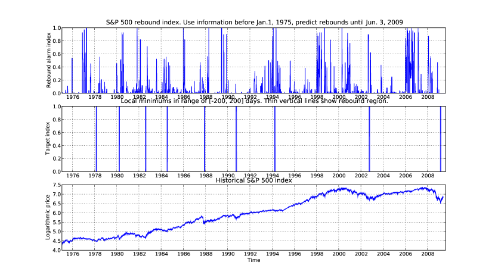This screenshot has height=278, width=495.
Task: Click the target index line after 1984
Action: (x=167, y=139)
